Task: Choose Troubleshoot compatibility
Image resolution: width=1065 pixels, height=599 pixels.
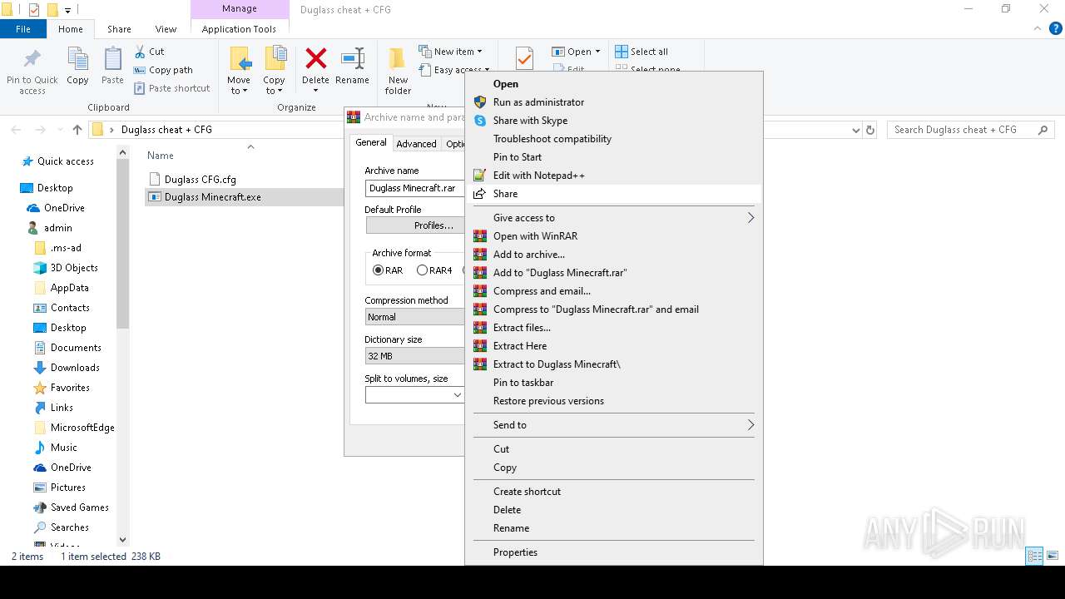Action: [x=613, y=139]
